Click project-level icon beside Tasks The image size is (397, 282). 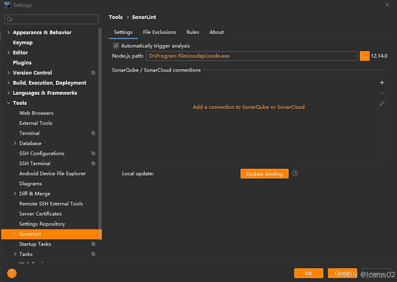93,254
